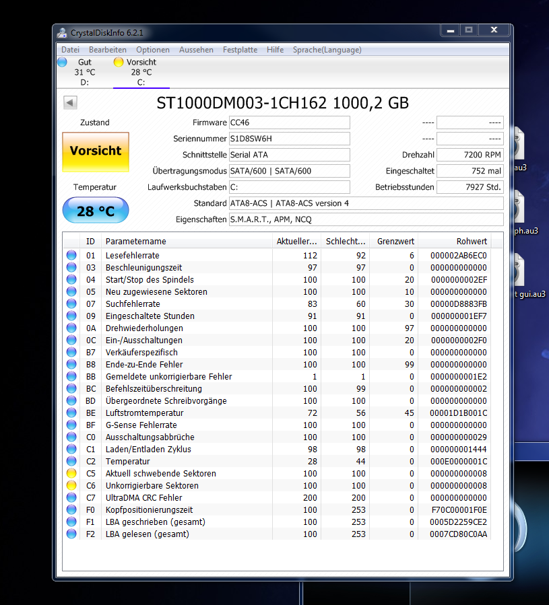
Task: Switch to disk D: Gut tab
Action: pos(85,72)
